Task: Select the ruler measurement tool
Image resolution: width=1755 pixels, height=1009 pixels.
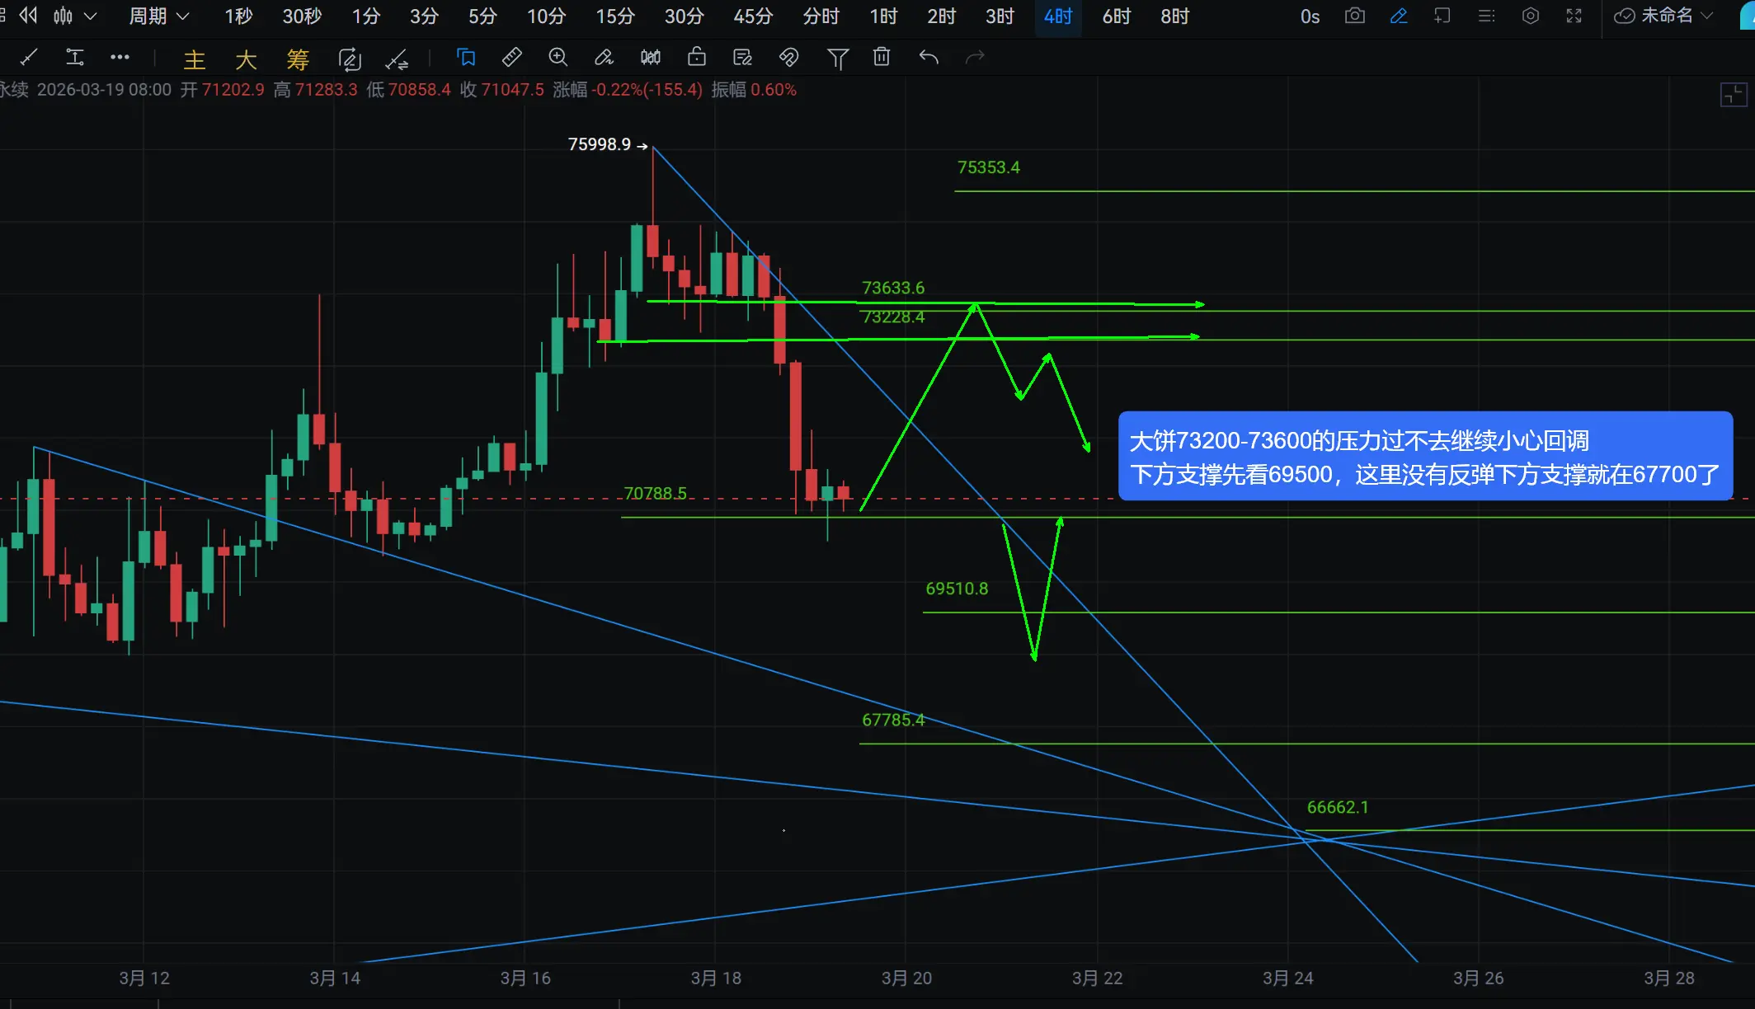Action: [511, 57]
